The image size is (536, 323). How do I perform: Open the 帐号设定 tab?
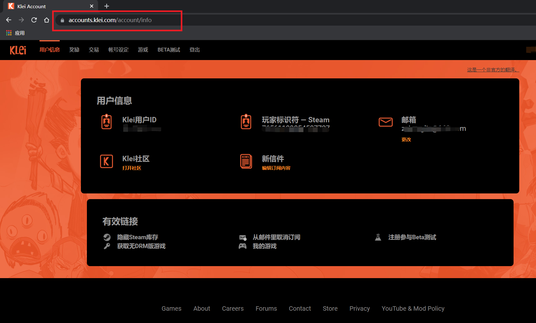click(x=119, y=50)
